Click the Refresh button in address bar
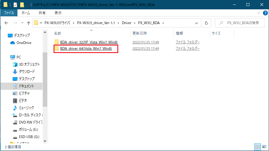Image resolution: width=269 pixels, height=151 pixels. pyautogui.click(x=206, y=23)
